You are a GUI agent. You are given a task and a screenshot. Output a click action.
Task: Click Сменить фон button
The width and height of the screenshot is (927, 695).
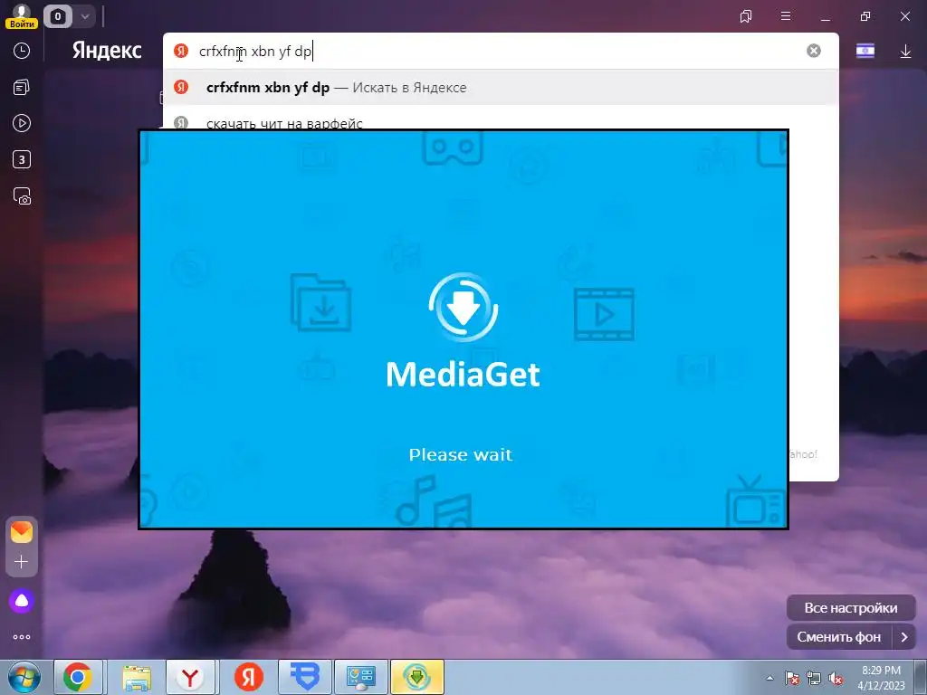point(838,637)
